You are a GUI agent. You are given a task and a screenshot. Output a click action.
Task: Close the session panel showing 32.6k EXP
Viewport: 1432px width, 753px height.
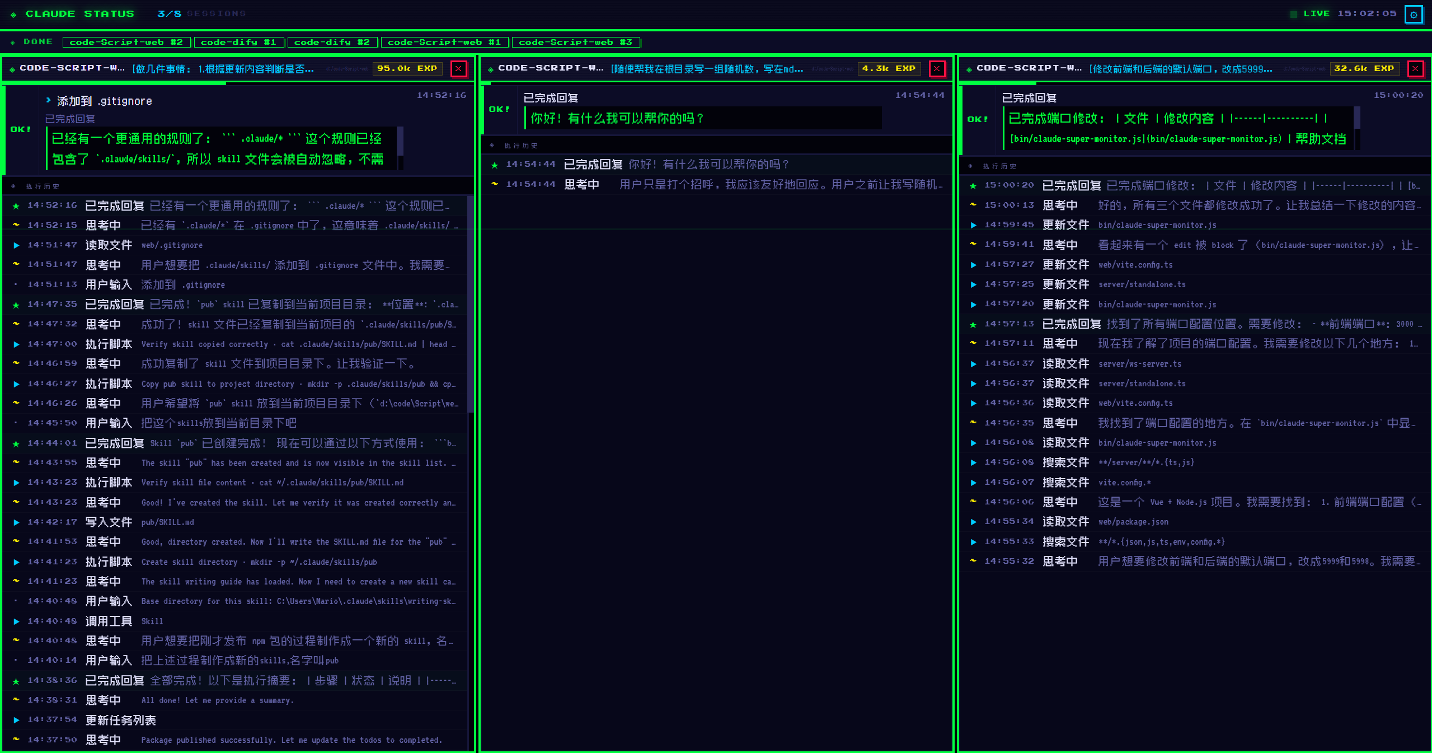(x=1415, y=68)
